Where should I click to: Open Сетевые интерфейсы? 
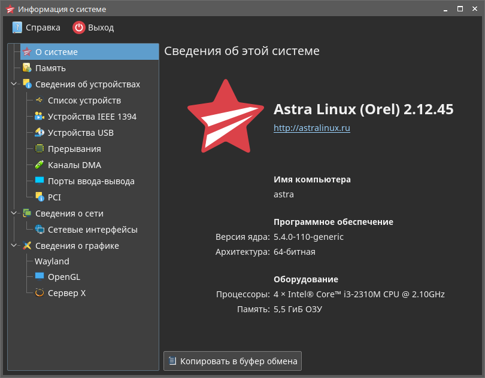(x=92, y=230)
